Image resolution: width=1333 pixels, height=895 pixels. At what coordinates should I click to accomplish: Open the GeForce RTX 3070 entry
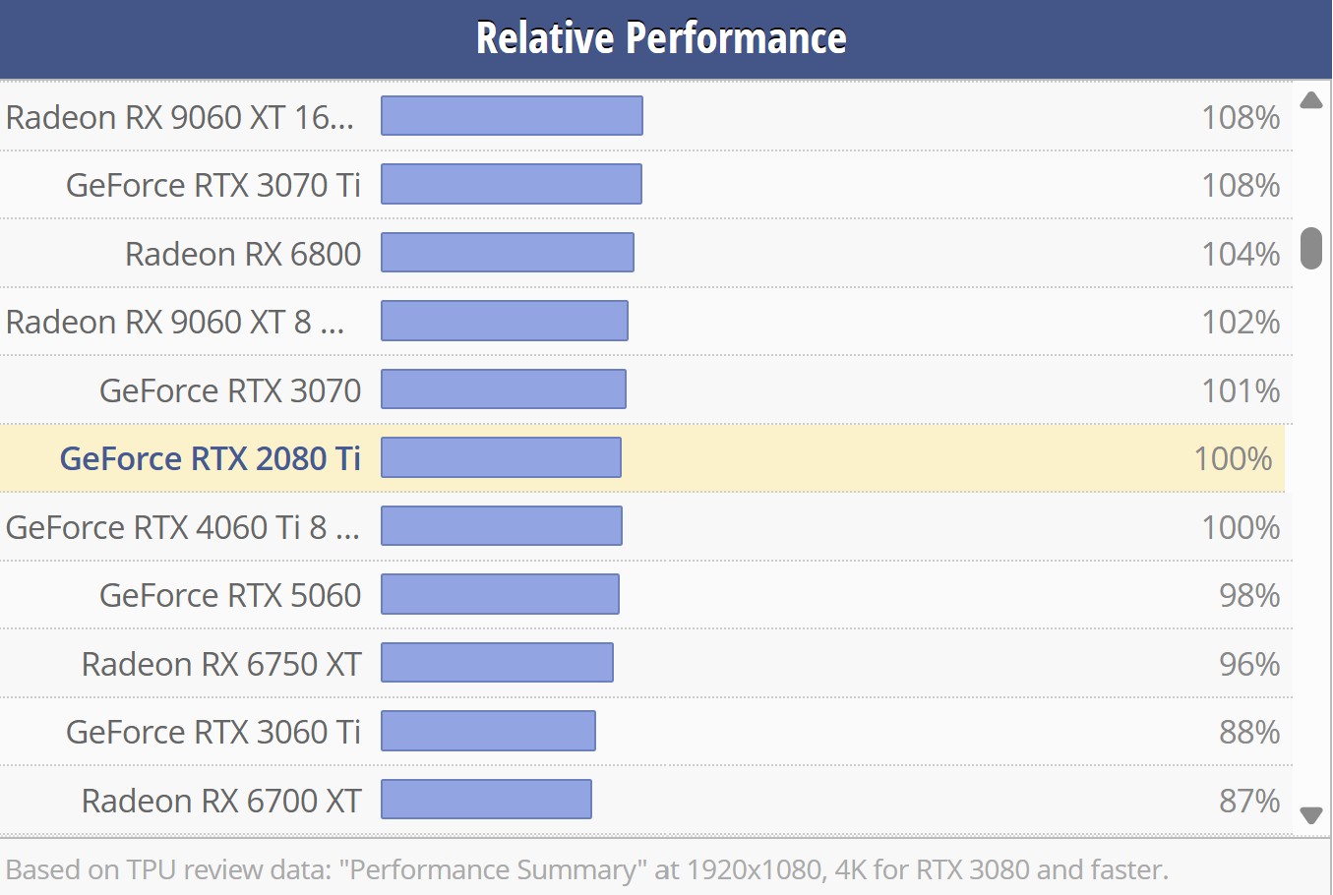[230, 390]
